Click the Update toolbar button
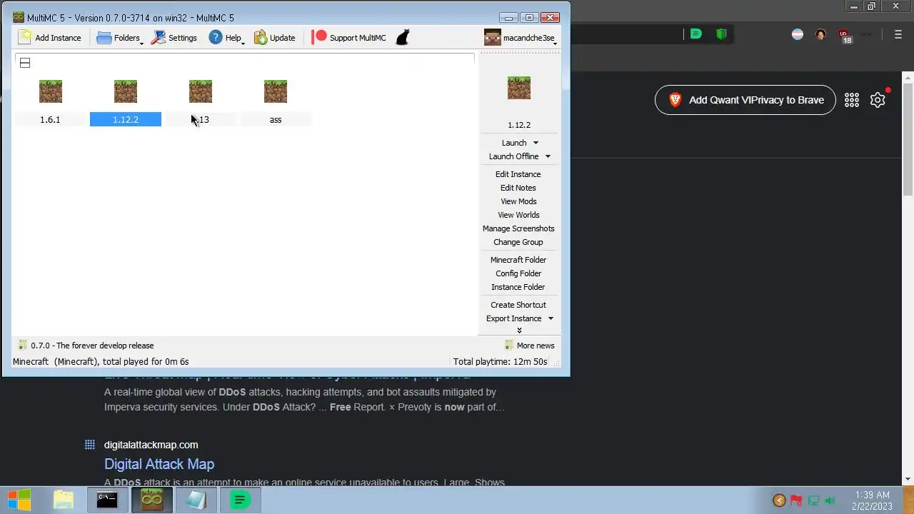Viewport: 914px width, 514px height. (274, 38)
